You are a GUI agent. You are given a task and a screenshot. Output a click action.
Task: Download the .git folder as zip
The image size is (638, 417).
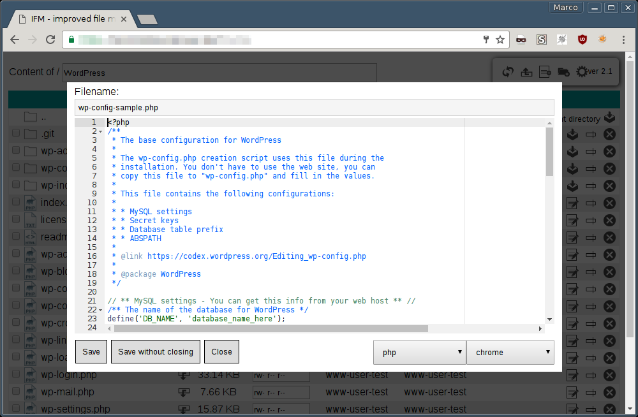click(x=572, y=135)
